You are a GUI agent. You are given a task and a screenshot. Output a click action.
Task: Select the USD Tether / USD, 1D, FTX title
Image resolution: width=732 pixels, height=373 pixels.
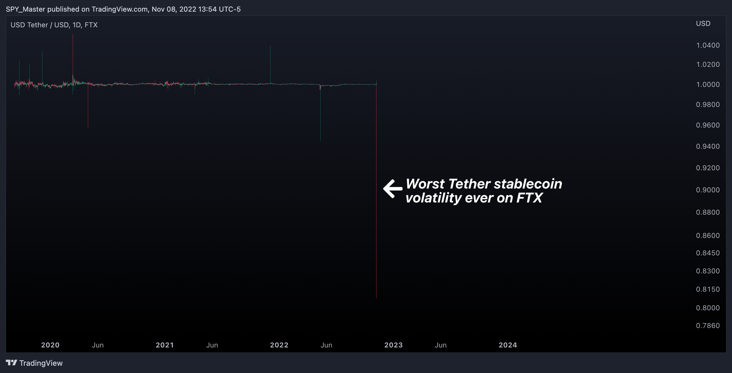point(54,25)
